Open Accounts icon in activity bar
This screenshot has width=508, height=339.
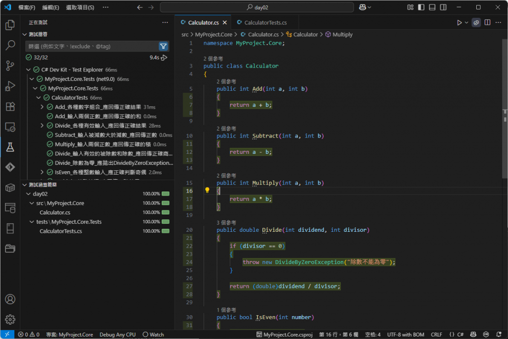10,299
